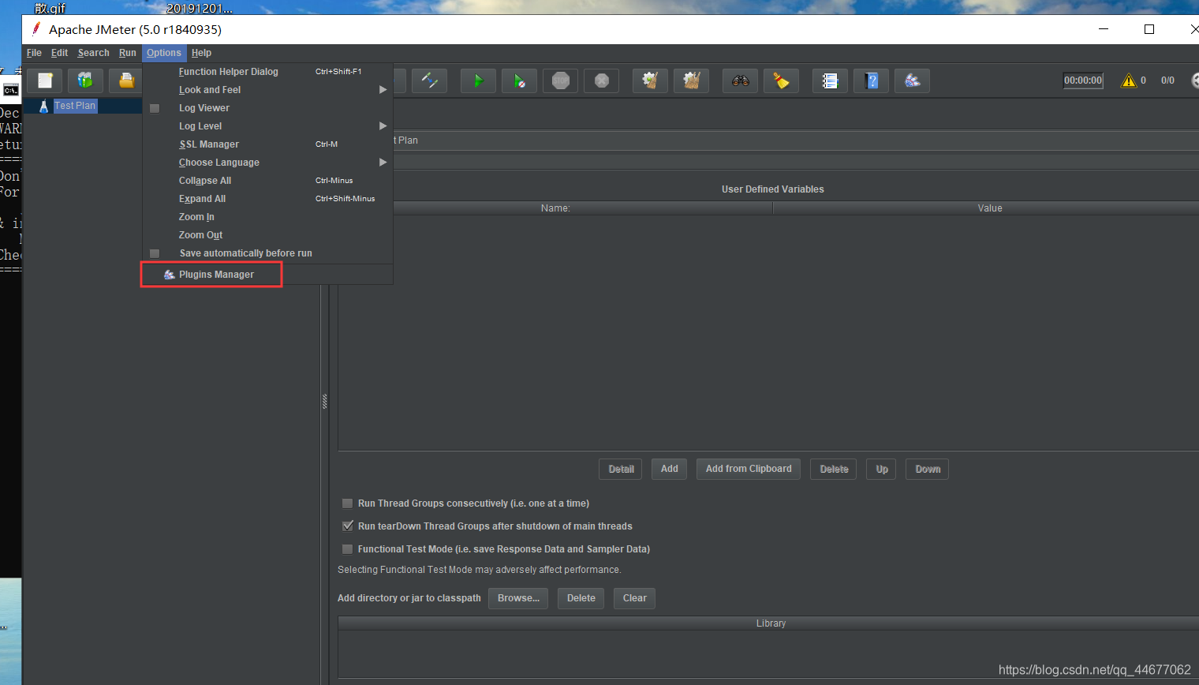Image resolution: width=1199 pixels, height=685 pixels.
Task: Click the Stop test icon
Action: point(561,80)
